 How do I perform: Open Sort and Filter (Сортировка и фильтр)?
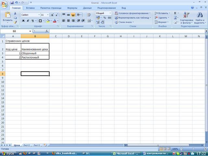click(x=186, y=18)
